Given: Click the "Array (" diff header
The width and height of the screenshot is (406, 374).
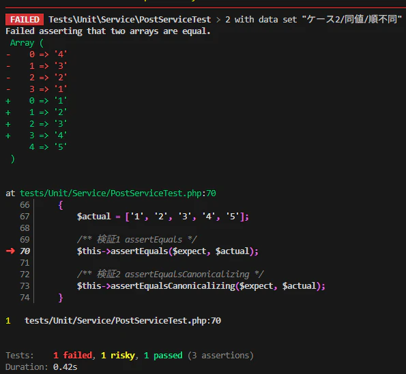Looking at the screenshot, I should [x=27, y=43].
